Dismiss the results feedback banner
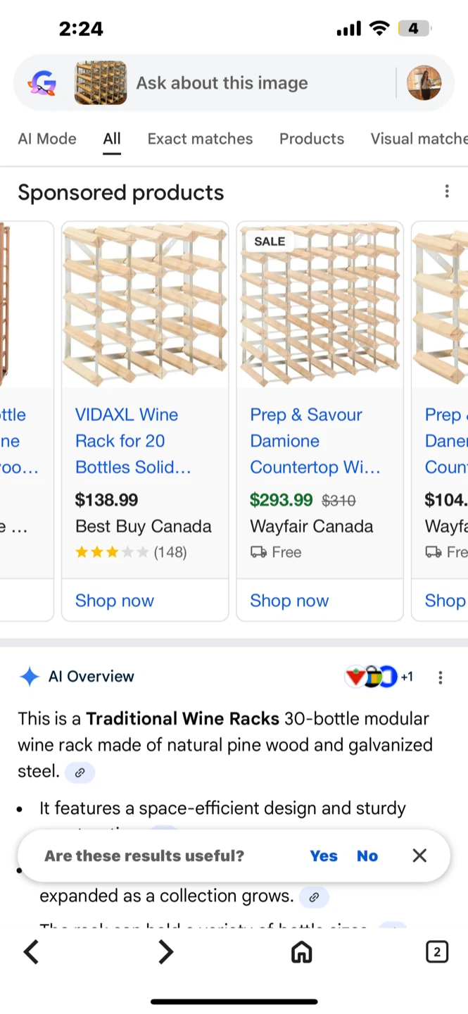 coord(419,856)
